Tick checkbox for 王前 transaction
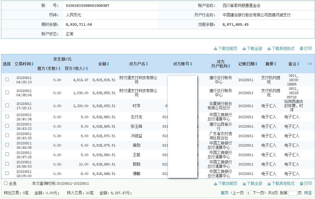 7,154
